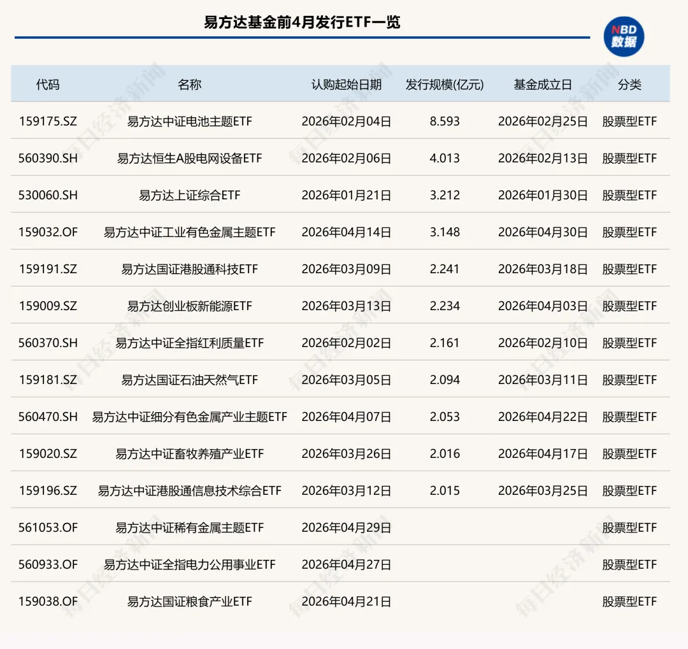Click fund name 易方达创业板新能源ETF
The width and height of the screenshot is (688, 649).
190,306
